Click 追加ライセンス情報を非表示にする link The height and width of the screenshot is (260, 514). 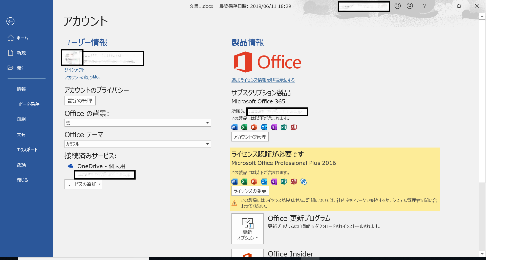coord(263,80)
